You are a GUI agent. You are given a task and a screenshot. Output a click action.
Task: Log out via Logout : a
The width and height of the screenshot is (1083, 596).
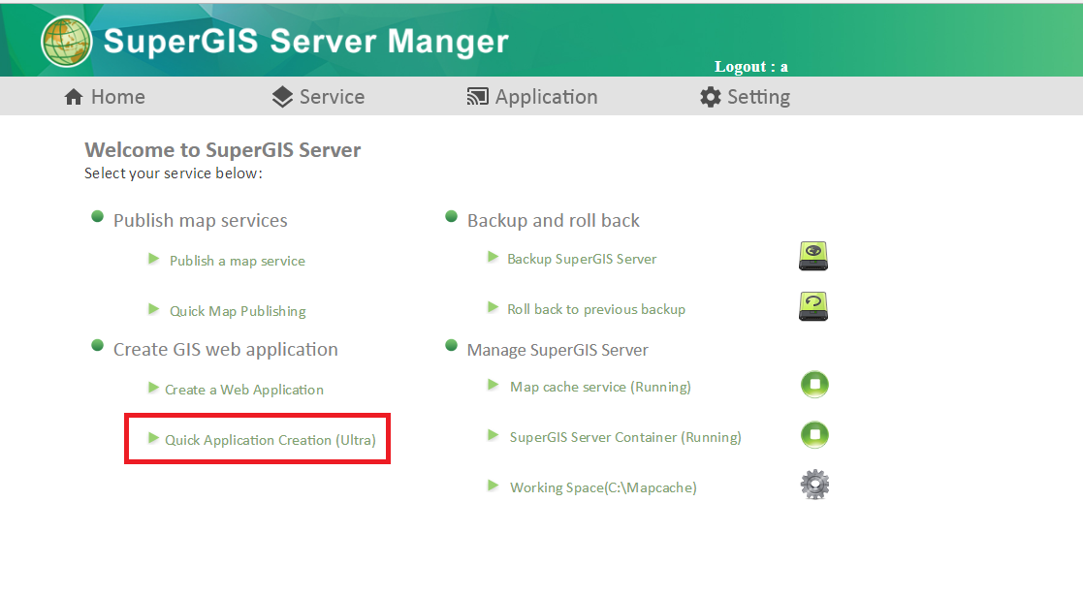(750, 67)
